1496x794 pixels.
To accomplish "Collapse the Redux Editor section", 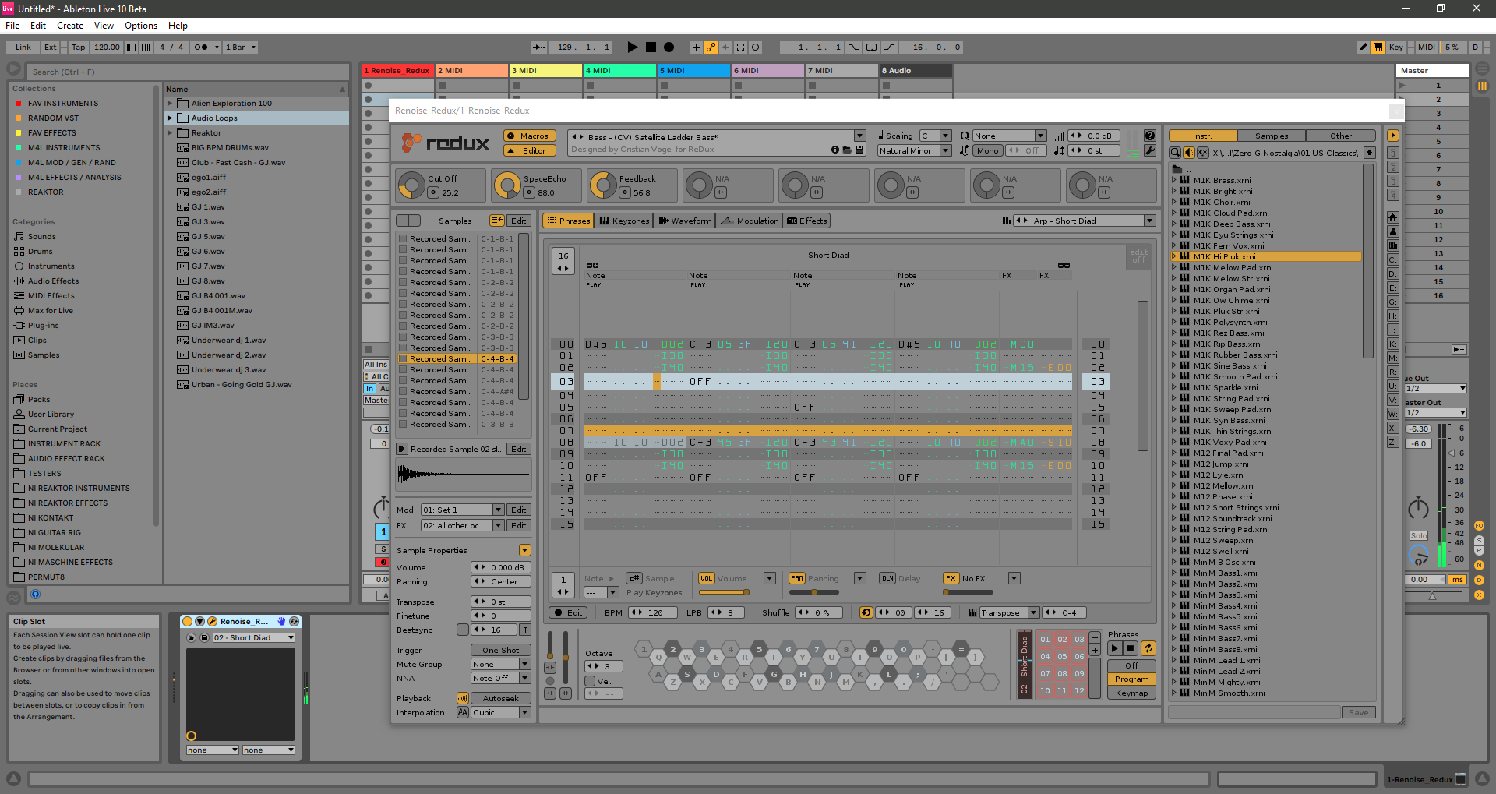I will (x=529, y=150).
